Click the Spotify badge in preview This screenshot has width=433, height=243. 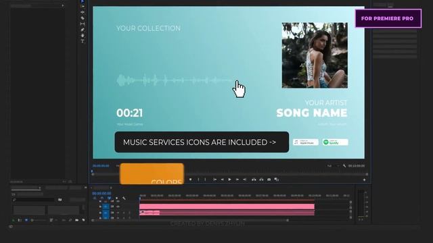point(336,142)
